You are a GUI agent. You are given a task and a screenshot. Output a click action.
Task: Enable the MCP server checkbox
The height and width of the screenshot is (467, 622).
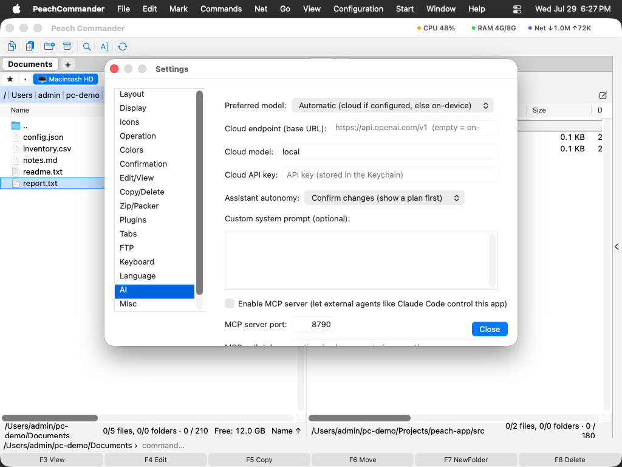coord(229,303)
